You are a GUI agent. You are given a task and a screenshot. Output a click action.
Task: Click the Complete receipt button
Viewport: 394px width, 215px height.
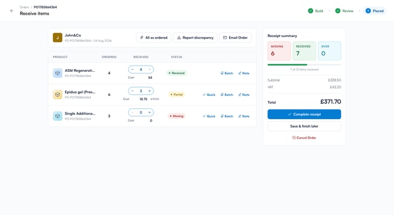click(x=304, y=115)
